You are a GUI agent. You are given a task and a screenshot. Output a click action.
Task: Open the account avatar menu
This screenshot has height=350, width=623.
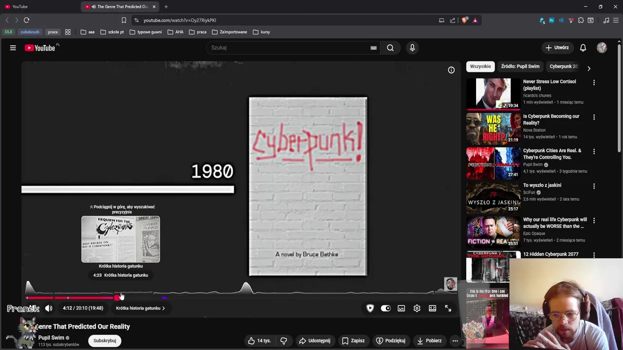click(602, 48)
